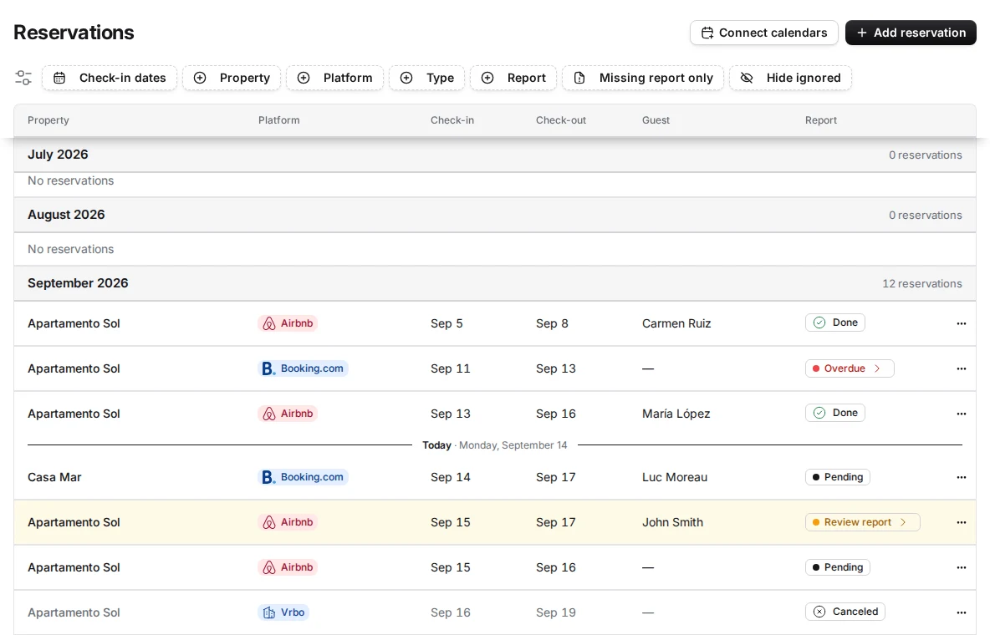Open the Type filter dropdown
Screen dimensions: 990x635
tap(426, 78)
